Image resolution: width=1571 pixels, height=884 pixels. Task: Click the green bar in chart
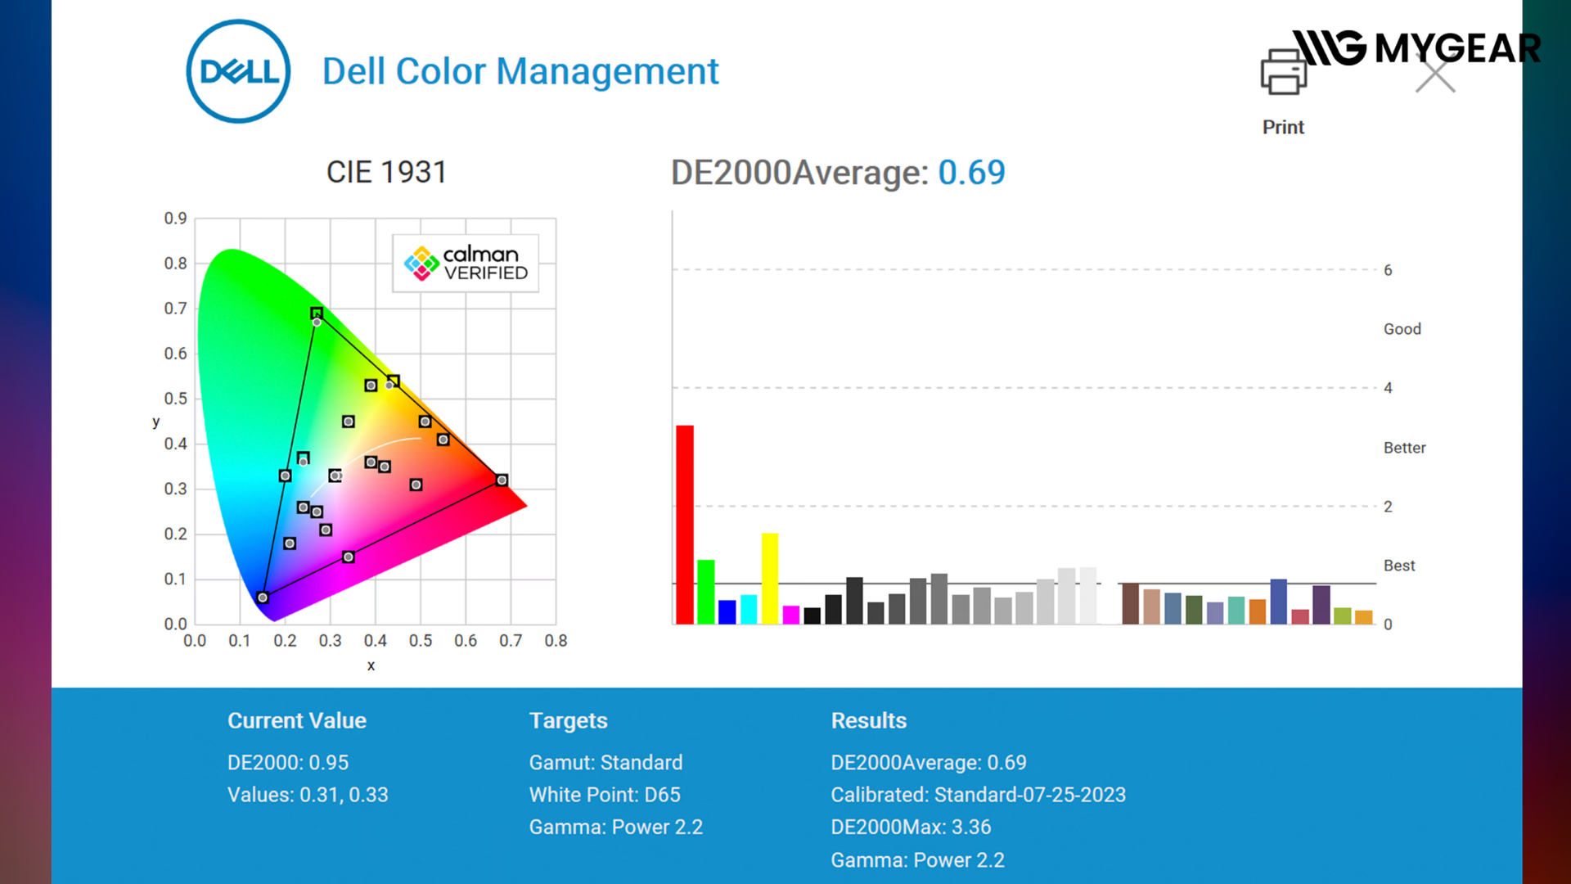[x=706, y=592]
